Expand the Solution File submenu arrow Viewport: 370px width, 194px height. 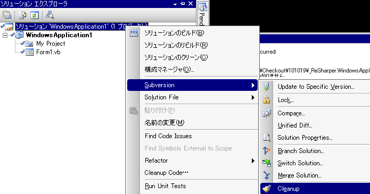click(x=253, y=97)
